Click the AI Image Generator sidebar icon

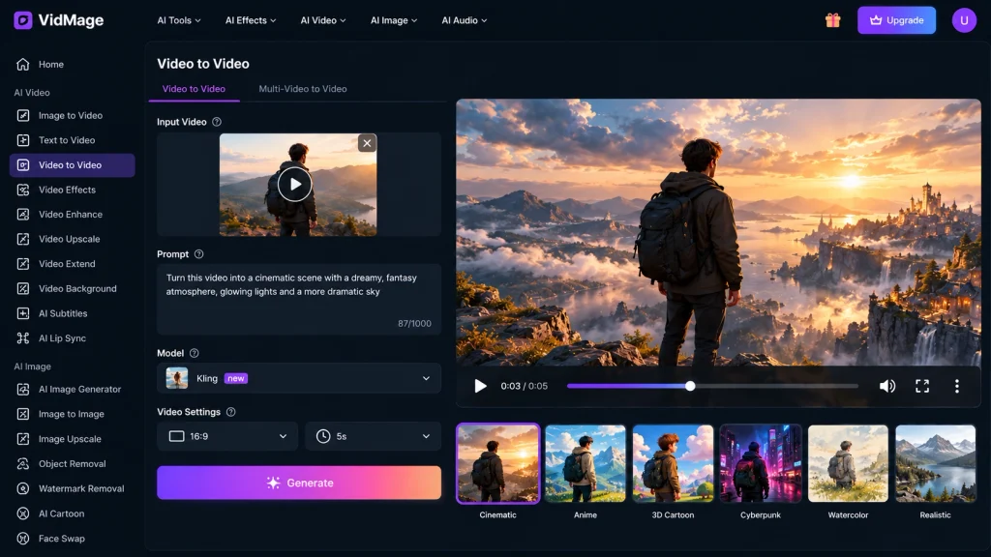pos(23,389)
